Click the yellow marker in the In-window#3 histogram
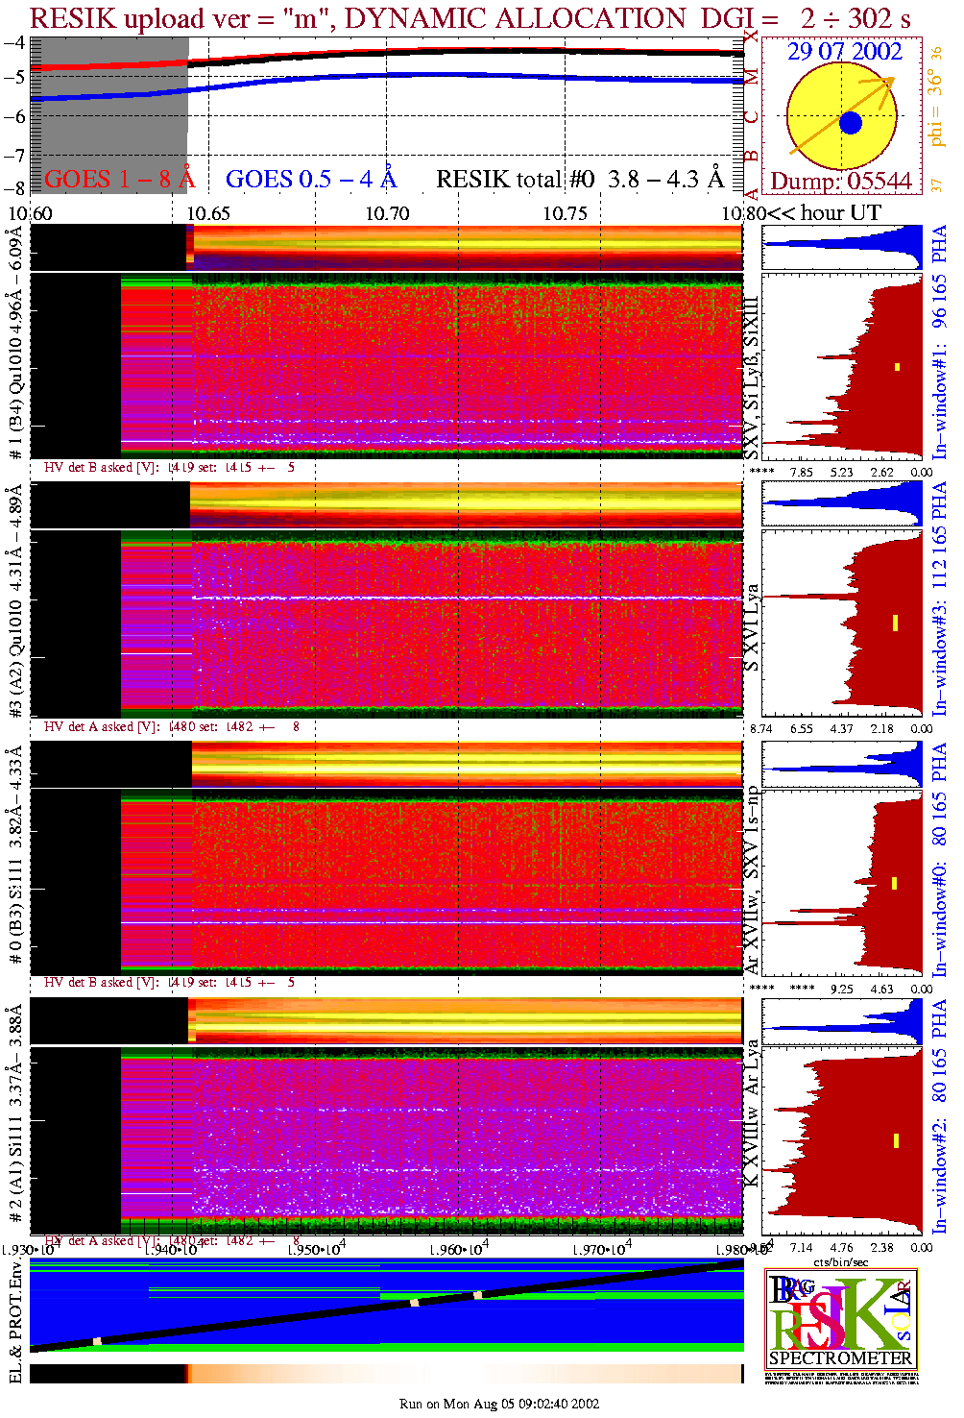The width and height of the screenshot is (964, 1418). click(x=895, y=623)
